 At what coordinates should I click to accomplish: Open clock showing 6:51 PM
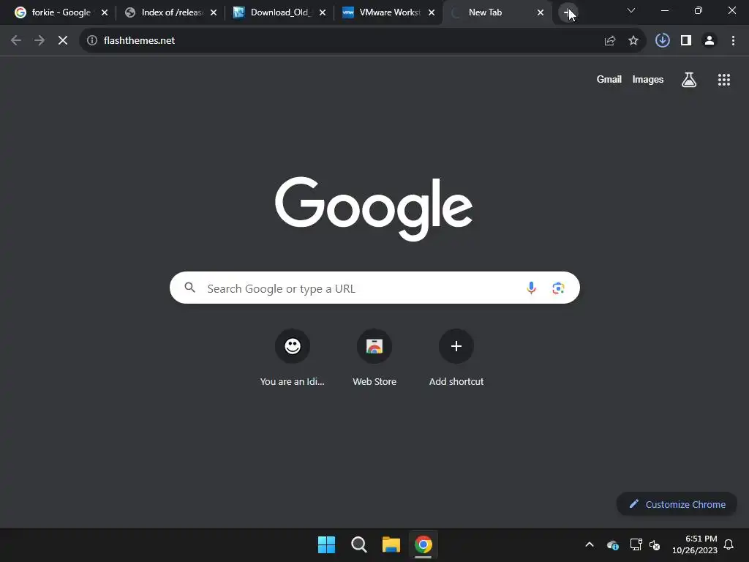(x=695, y=544)
